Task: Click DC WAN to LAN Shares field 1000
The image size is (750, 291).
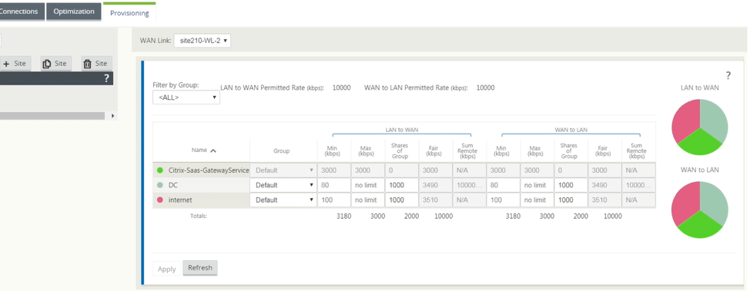Action: coord(571,185)
